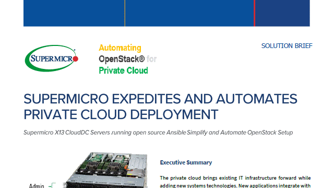Click the 'Admin' diagram label
This screenshot has height=188, width=334.
[x=37, y=186]
